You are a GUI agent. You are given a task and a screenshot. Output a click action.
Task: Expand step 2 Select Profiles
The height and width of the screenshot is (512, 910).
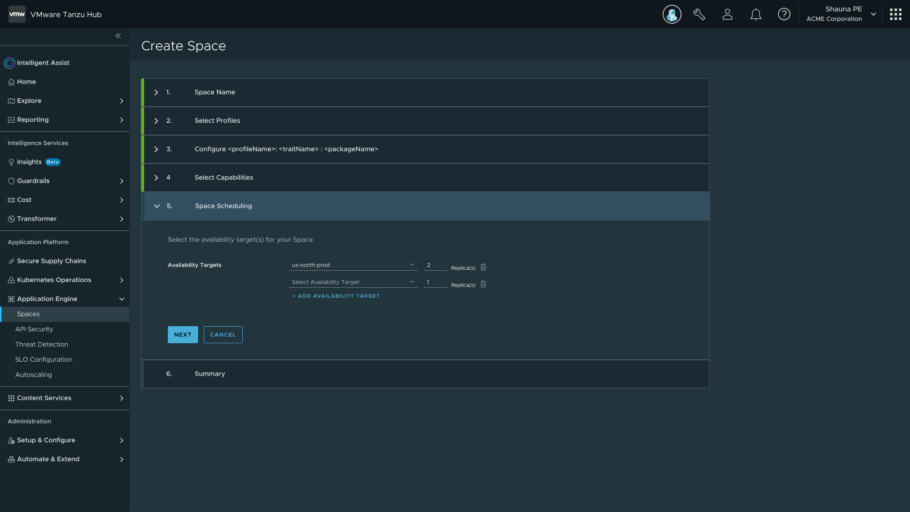pos(156,121)
